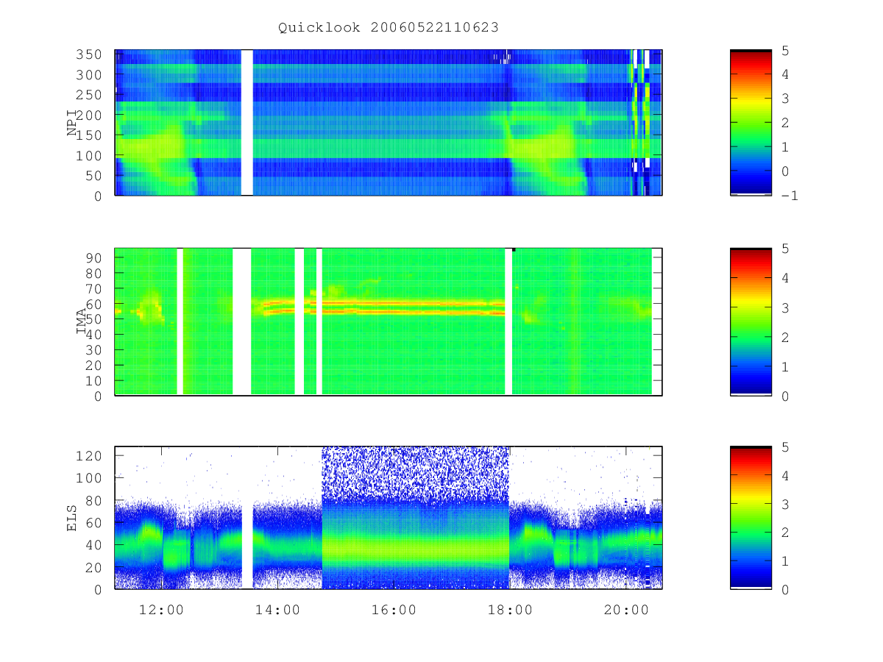
Task: Click the red double band in IMA plot
Action: point(384,307)
